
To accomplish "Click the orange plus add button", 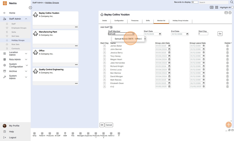I will click(229, 125).
